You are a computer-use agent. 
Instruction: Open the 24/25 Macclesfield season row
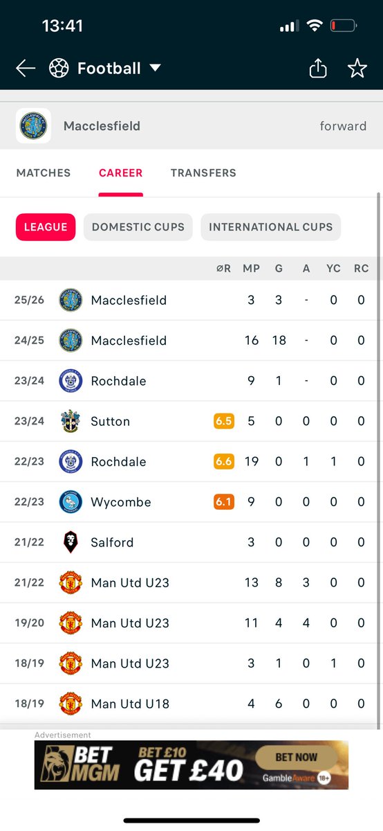(x=192, y=341)
